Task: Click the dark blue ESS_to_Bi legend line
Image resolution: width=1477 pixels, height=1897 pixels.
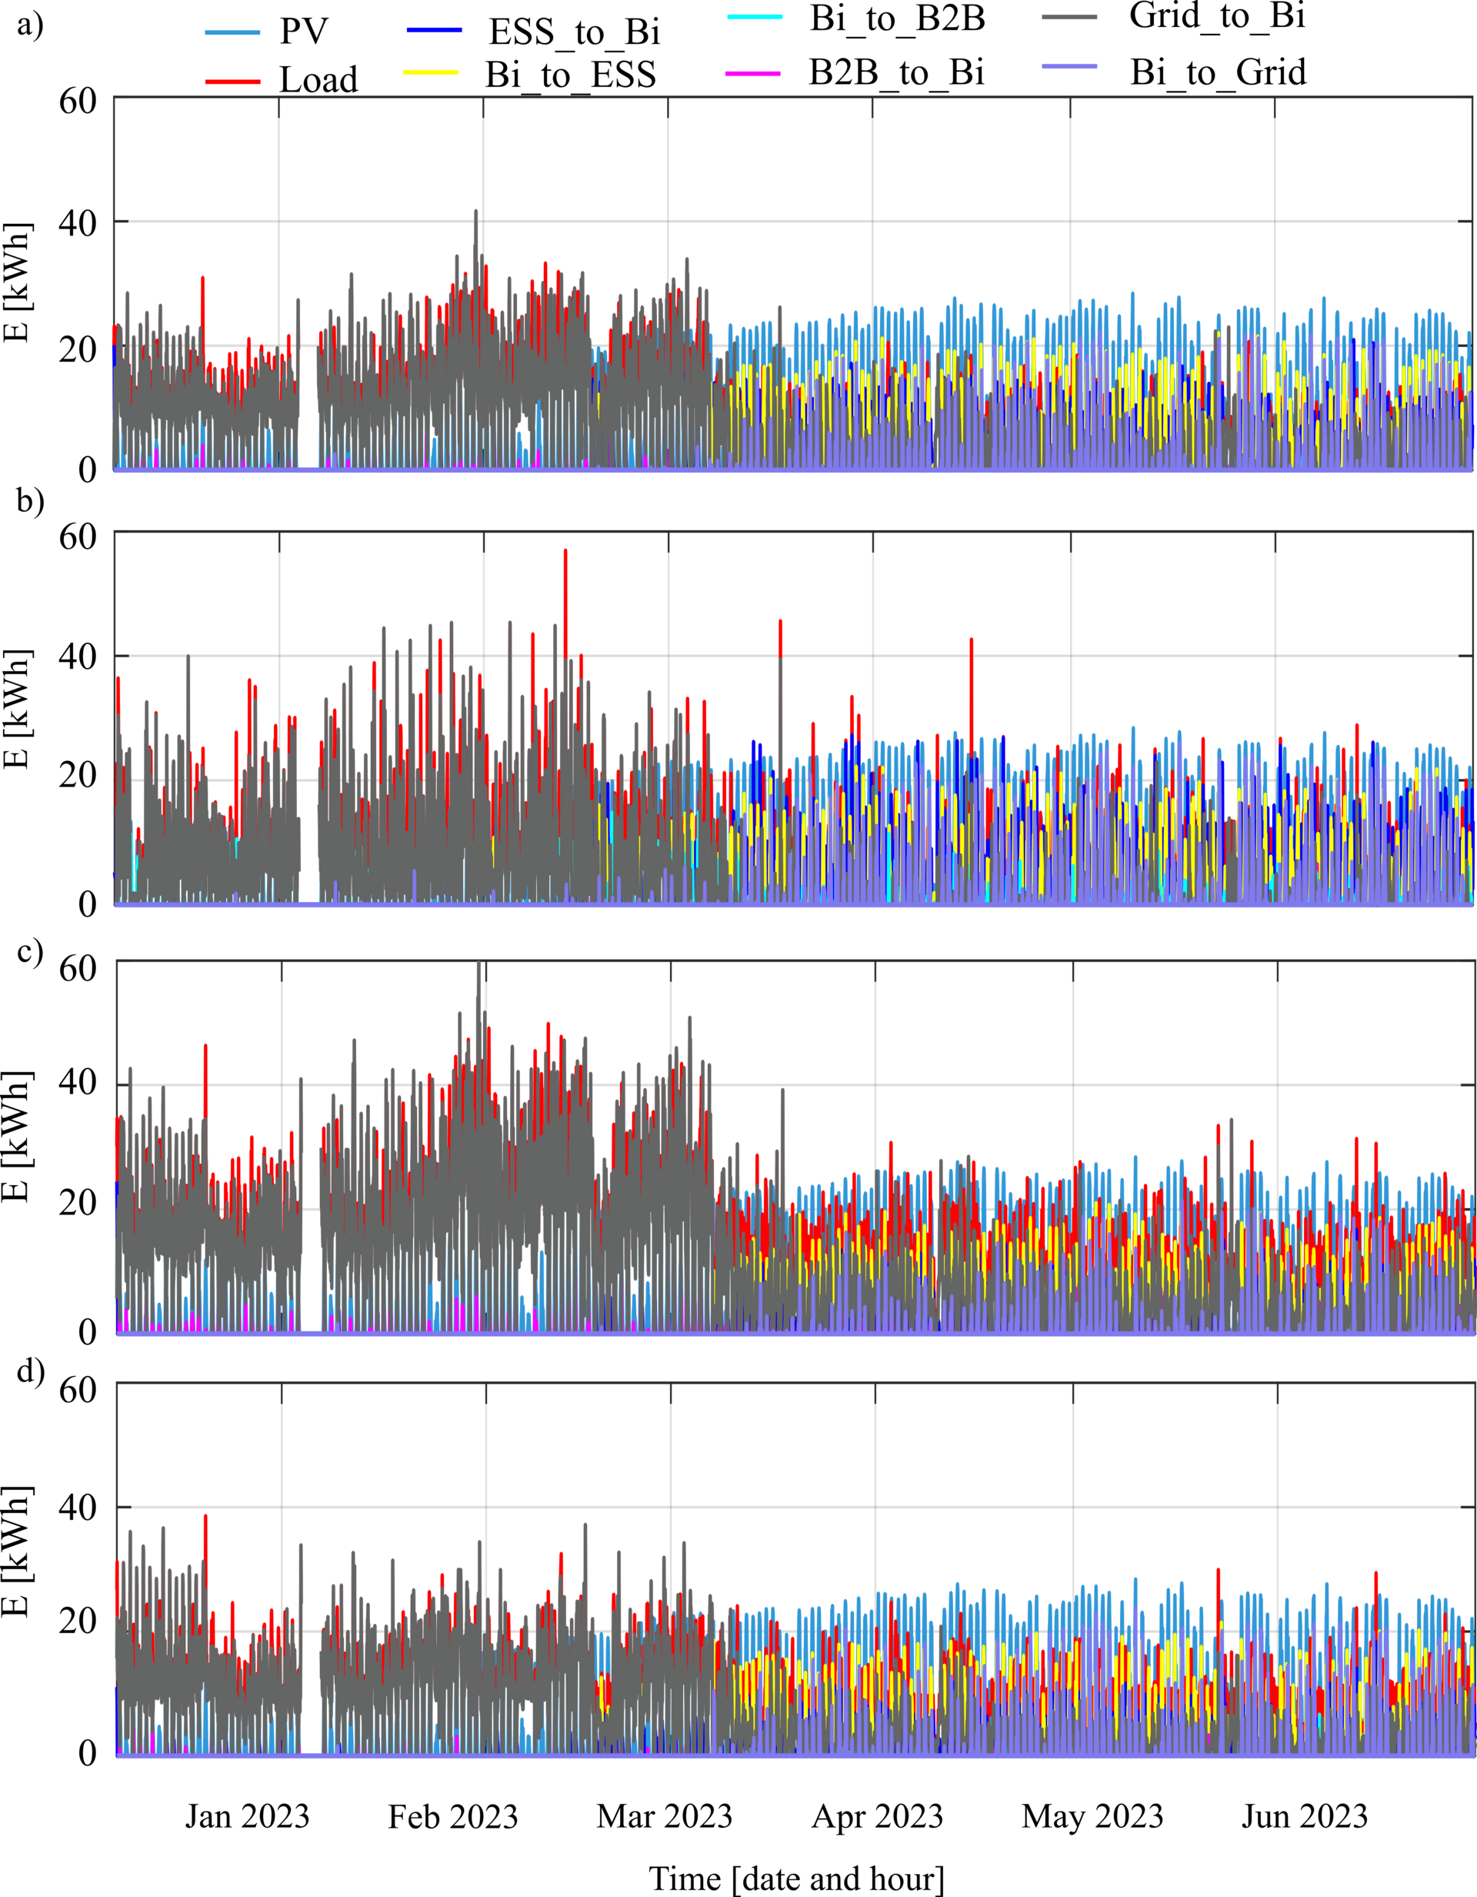Action: click(x=434, y=31)
